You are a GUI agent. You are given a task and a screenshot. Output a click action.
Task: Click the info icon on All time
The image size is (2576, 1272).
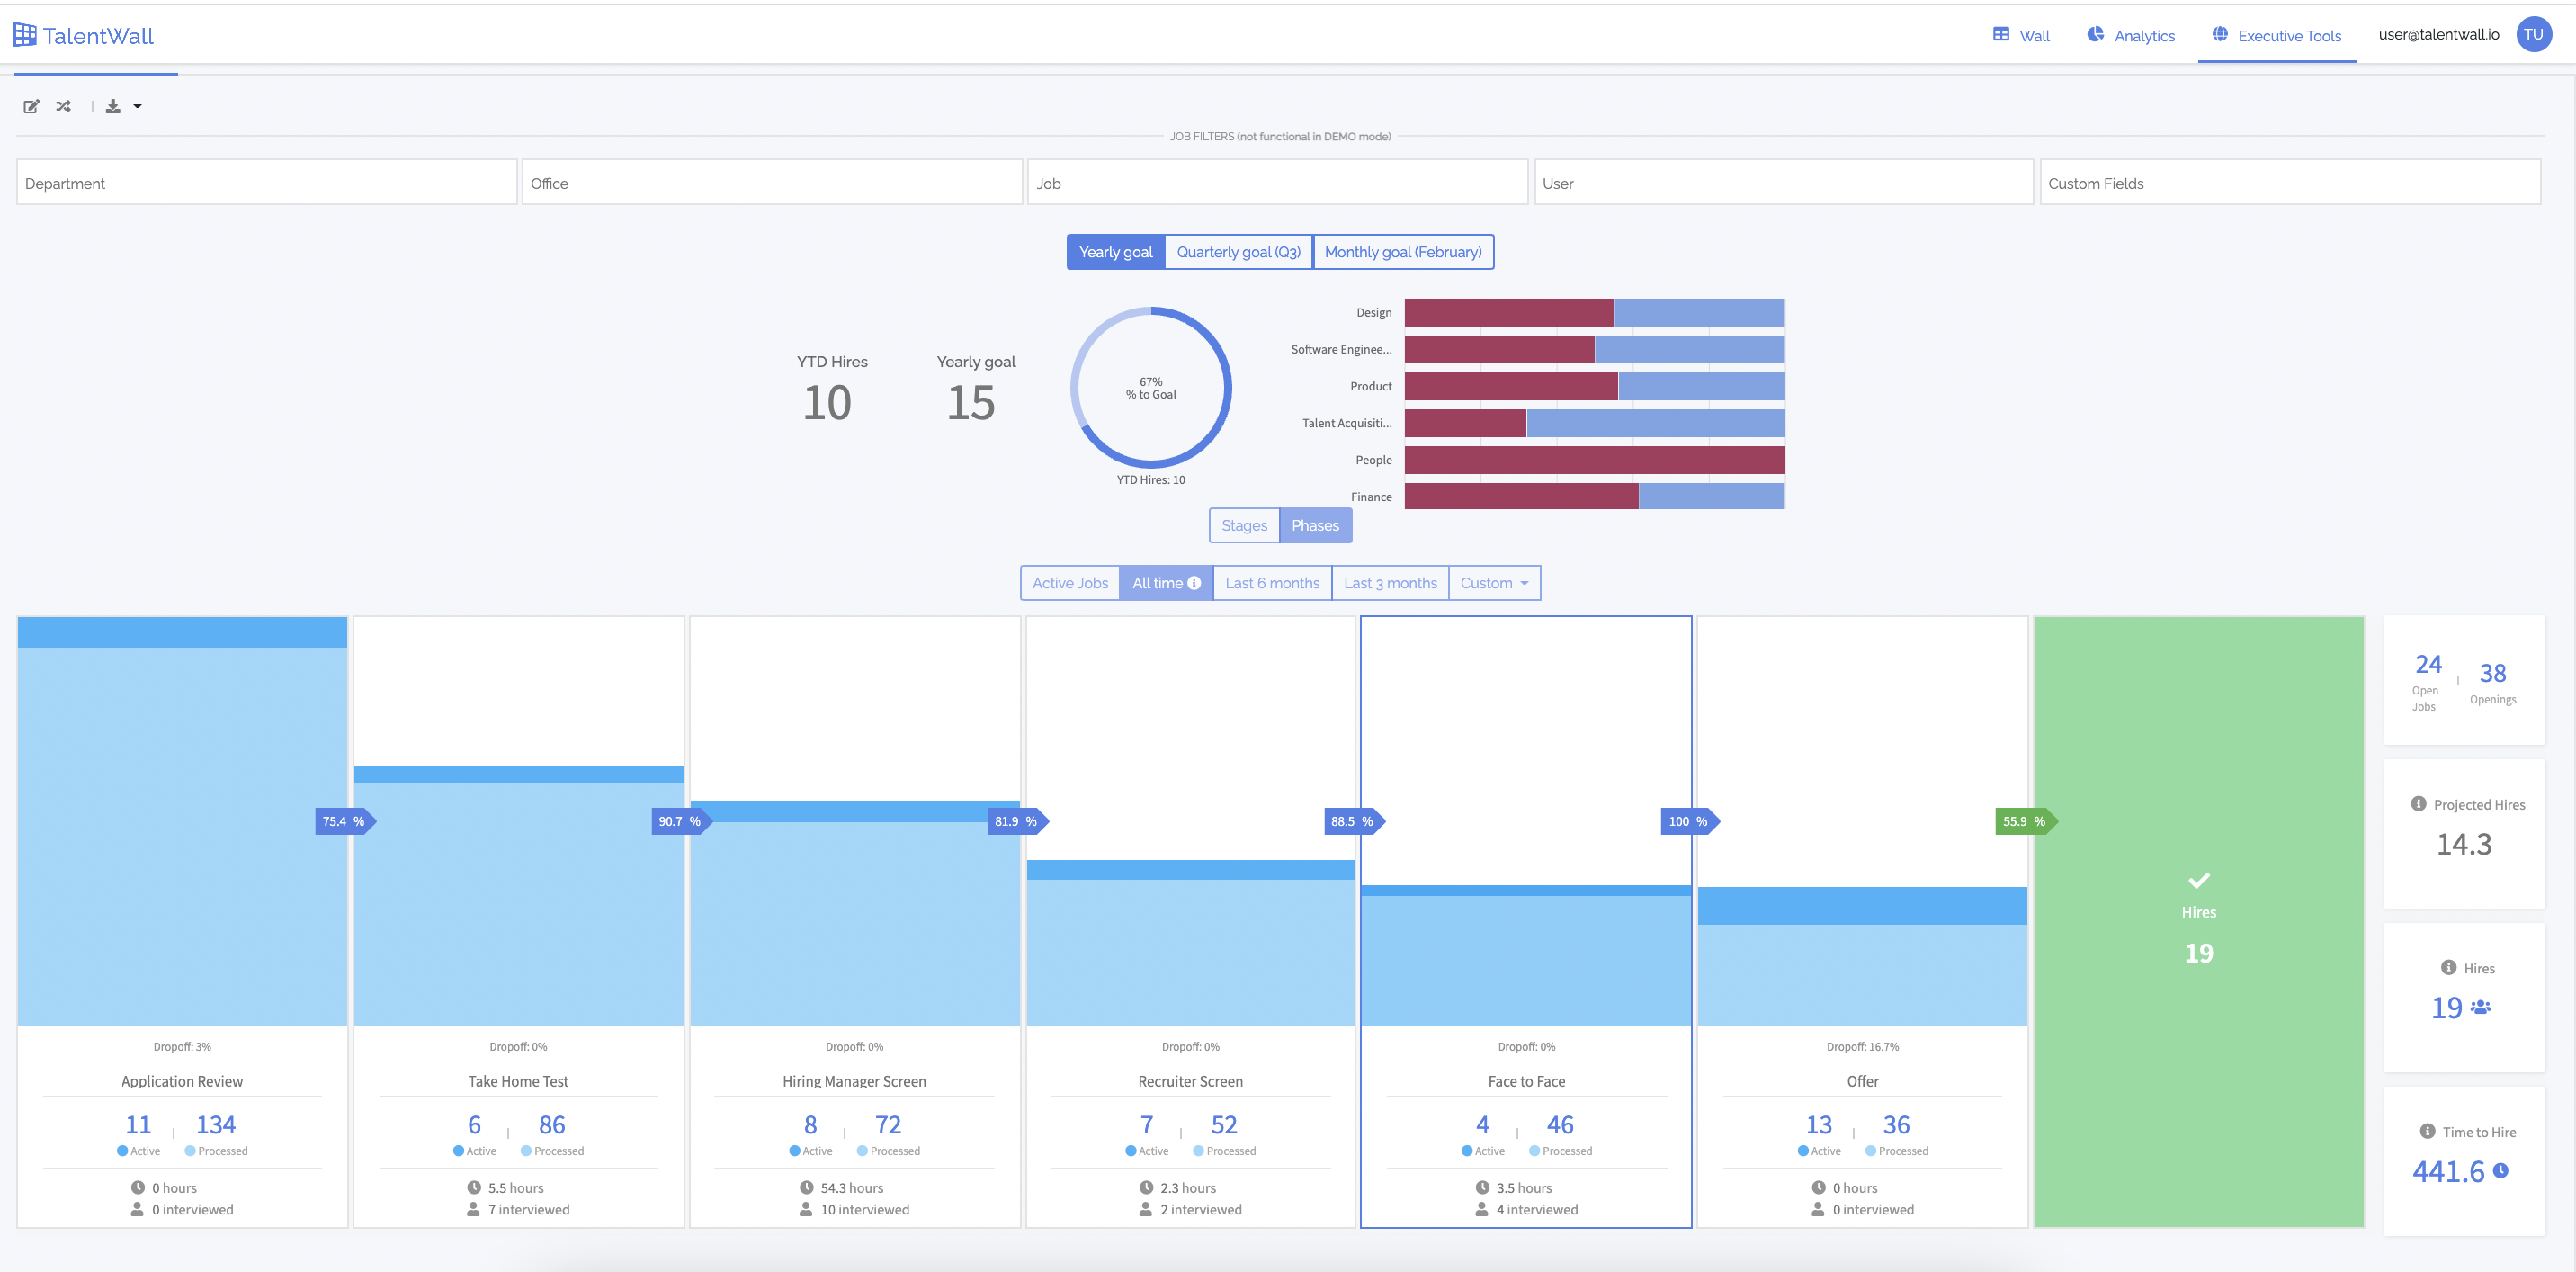(1194, 583)
